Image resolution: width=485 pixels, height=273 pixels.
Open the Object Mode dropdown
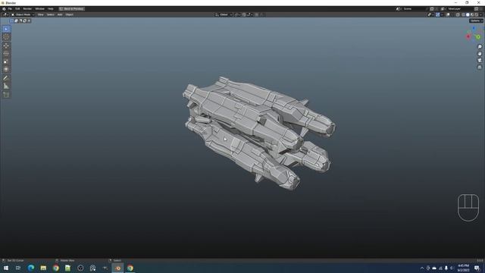(23, 14)
